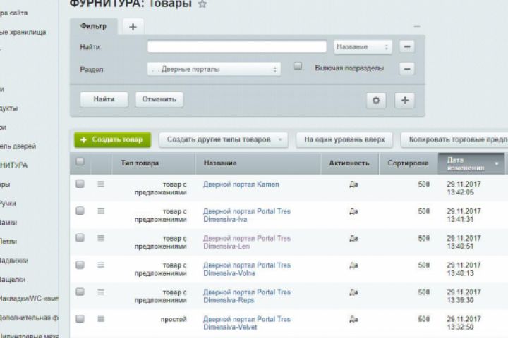Open actions menu for Dimensiva-Velvet row

point(101,319)
